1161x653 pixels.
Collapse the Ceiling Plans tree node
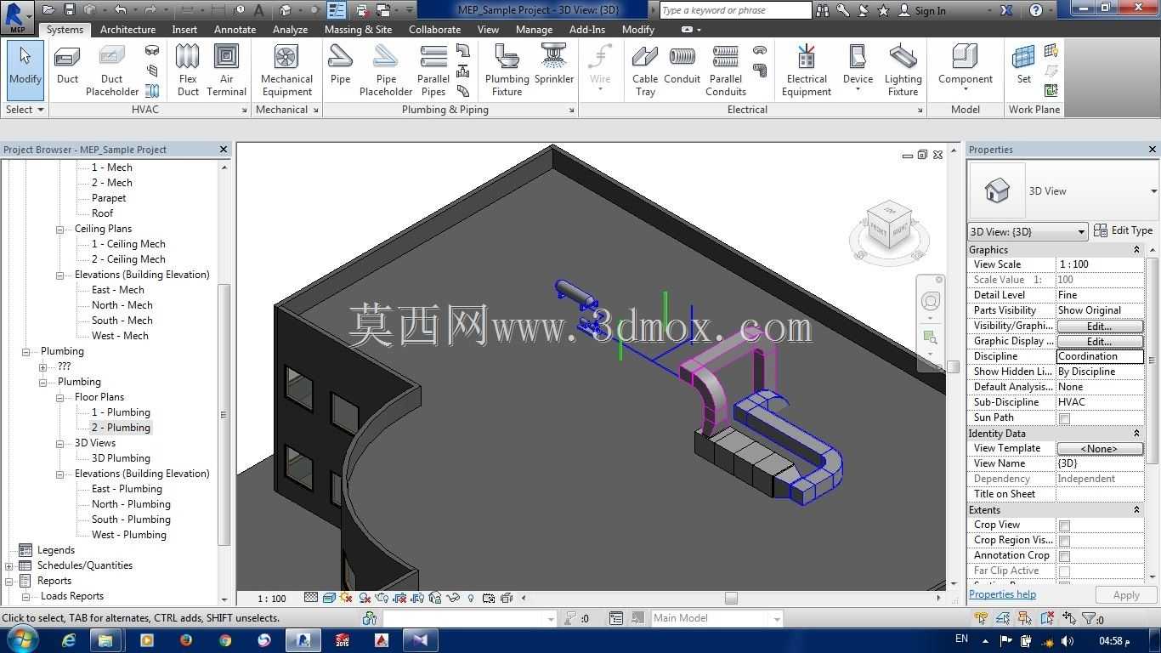click(x=60, y=229)
